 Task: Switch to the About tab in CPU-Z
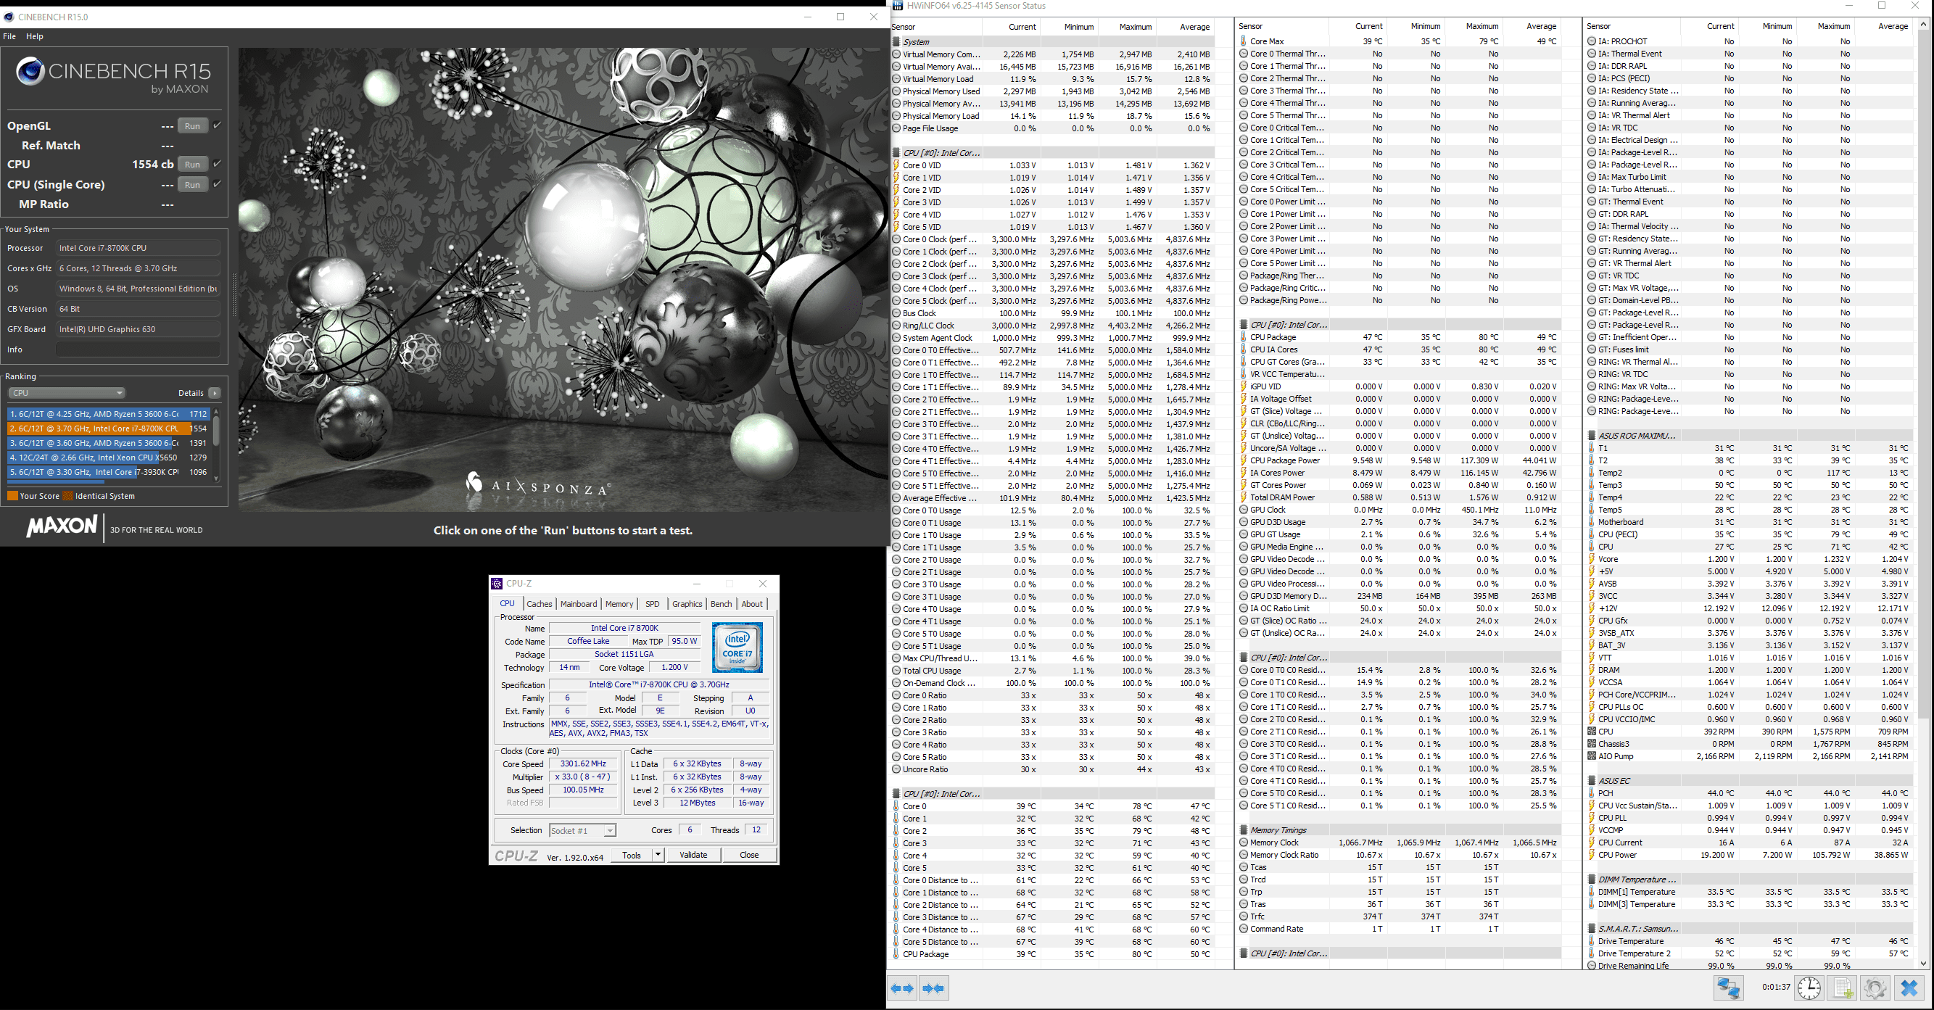[751, 604]
